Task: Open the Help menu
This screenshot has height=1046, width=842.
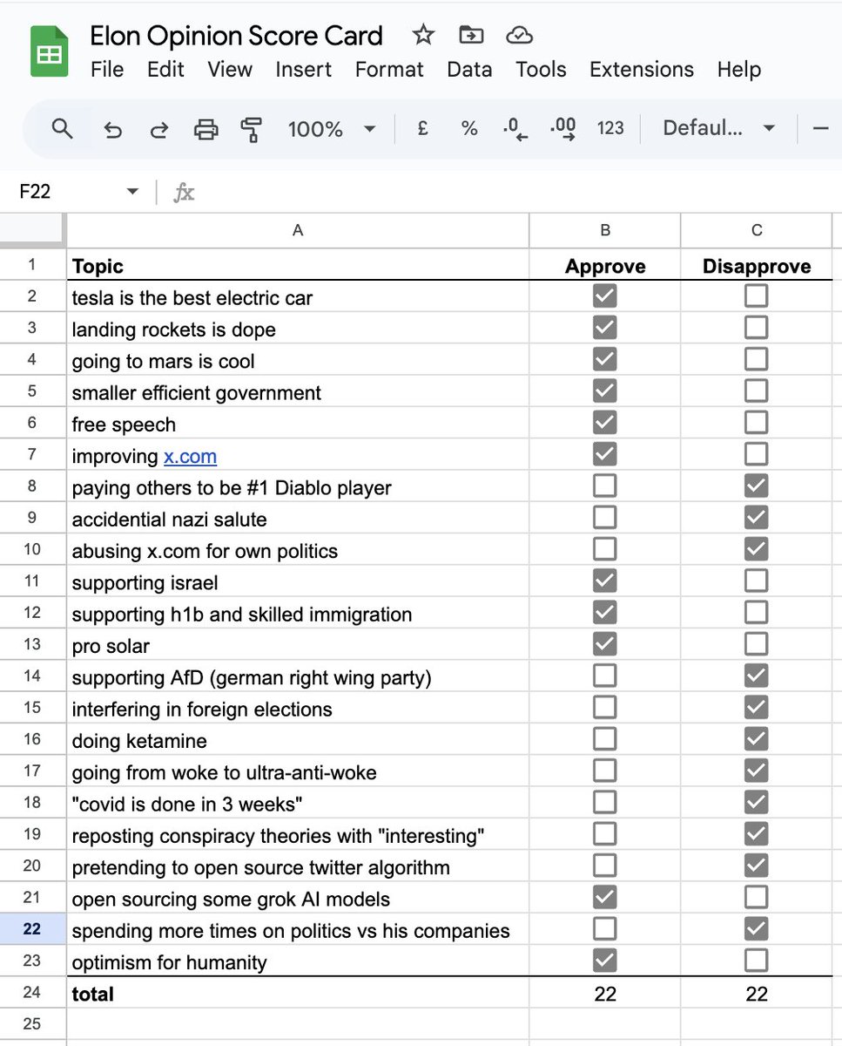Action: pyautogui.click(x=739, y=70)
